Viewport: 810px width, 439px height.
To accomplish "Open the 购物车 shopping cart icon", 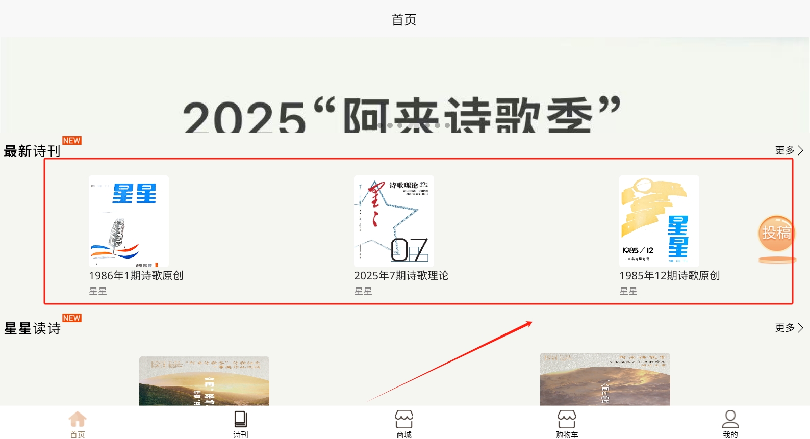I will 567,419.
